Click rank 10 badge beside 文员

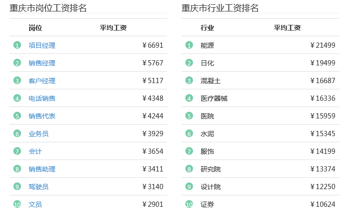click(17, 204)
